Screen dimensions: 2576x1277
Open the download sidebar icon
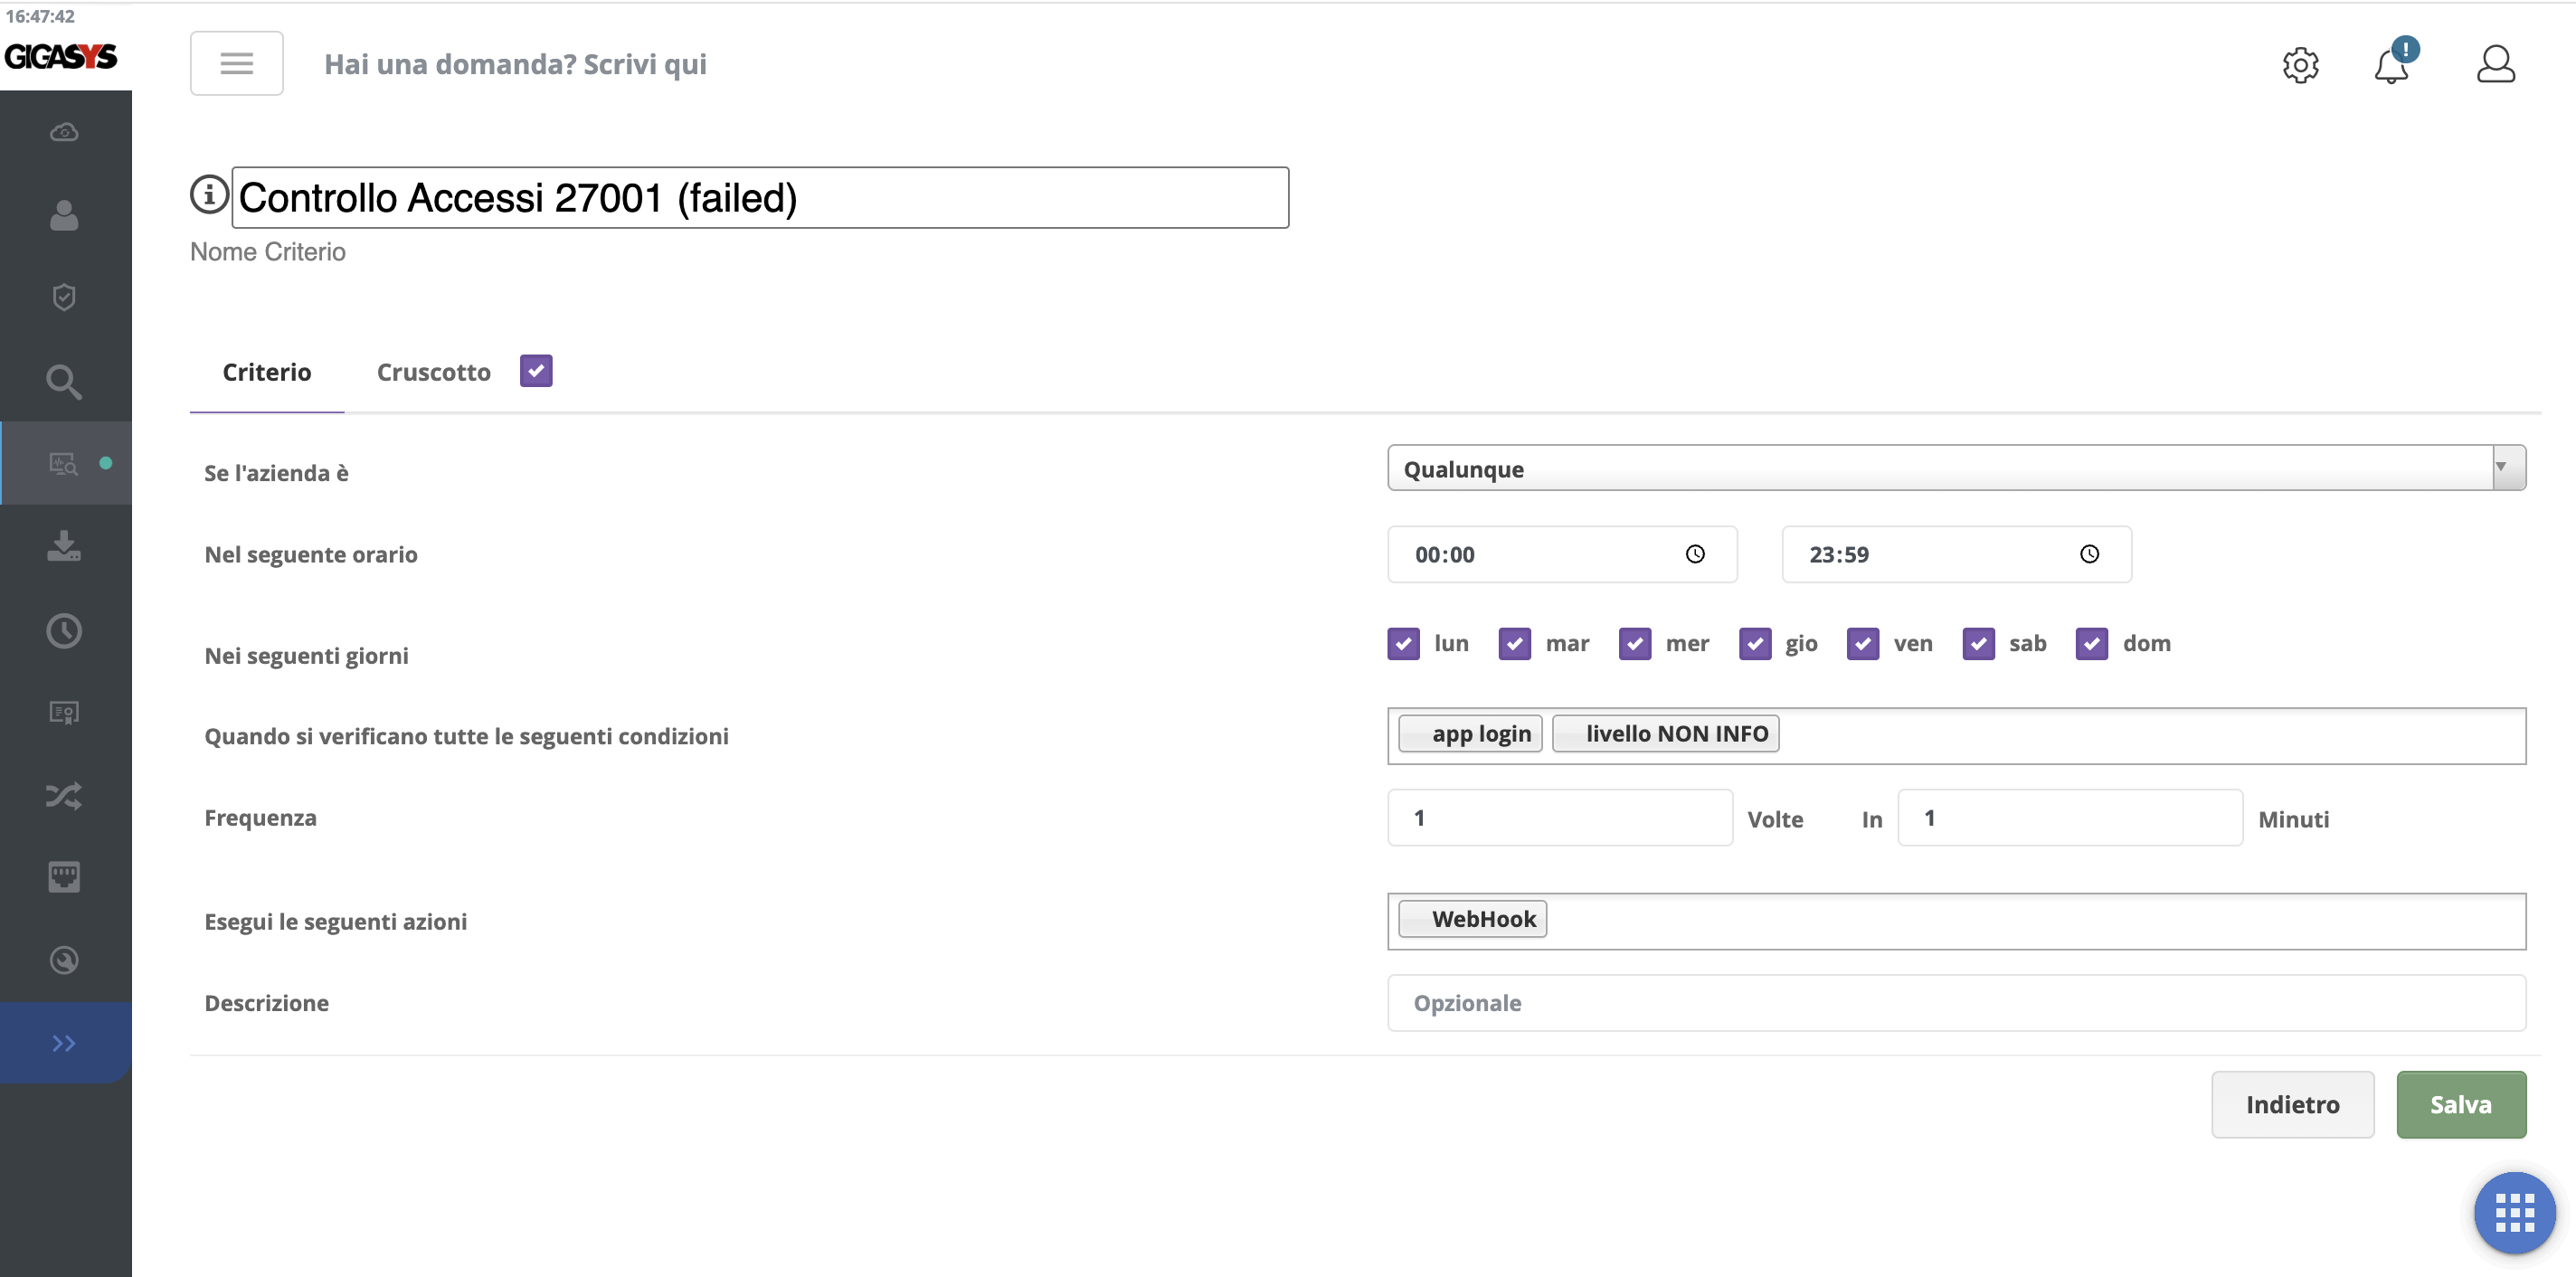[64, 546]
